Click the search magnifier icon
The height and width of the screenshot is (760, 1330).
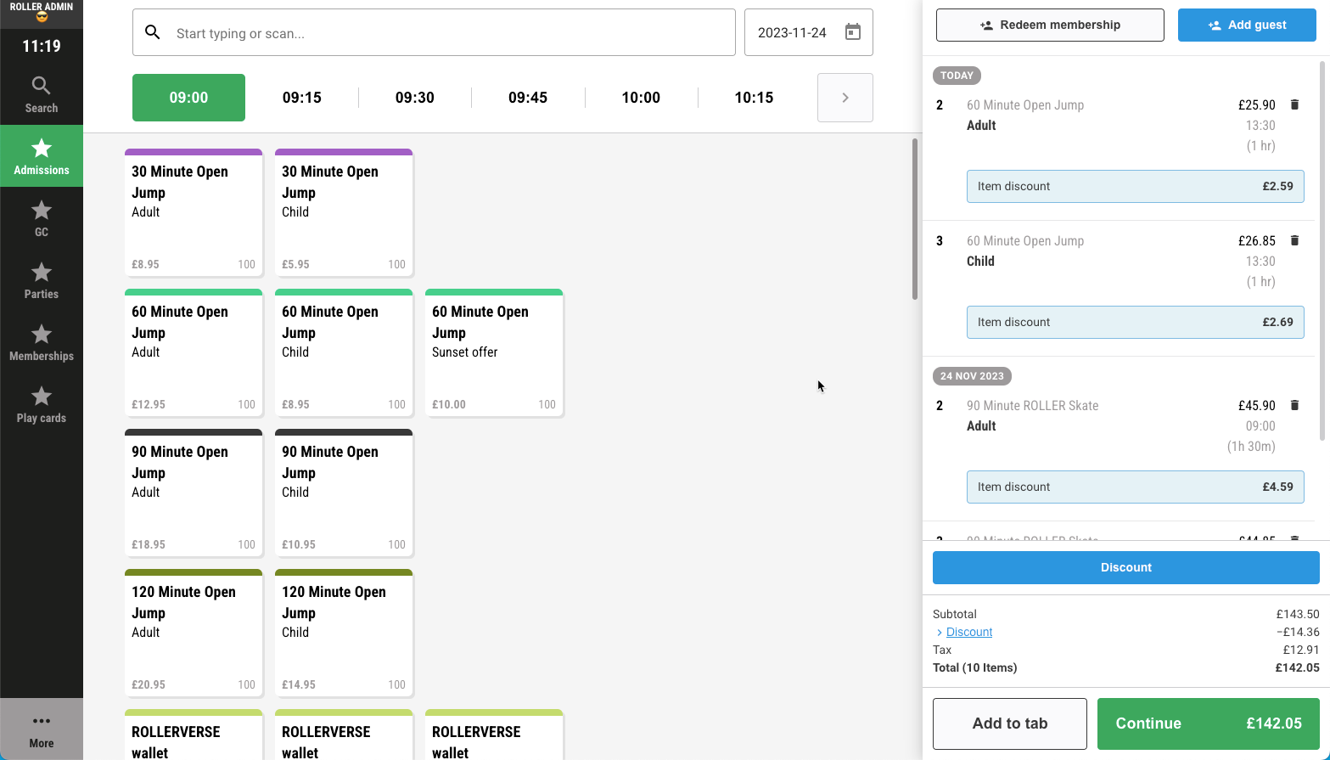[x=153, y=32]
